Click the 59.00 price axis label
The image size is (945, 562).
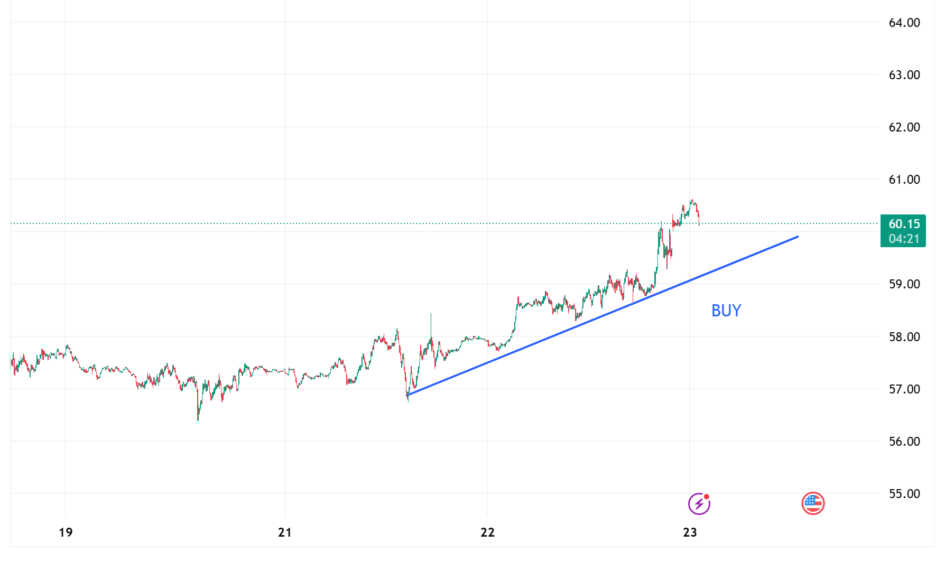(x=904, y=284)
